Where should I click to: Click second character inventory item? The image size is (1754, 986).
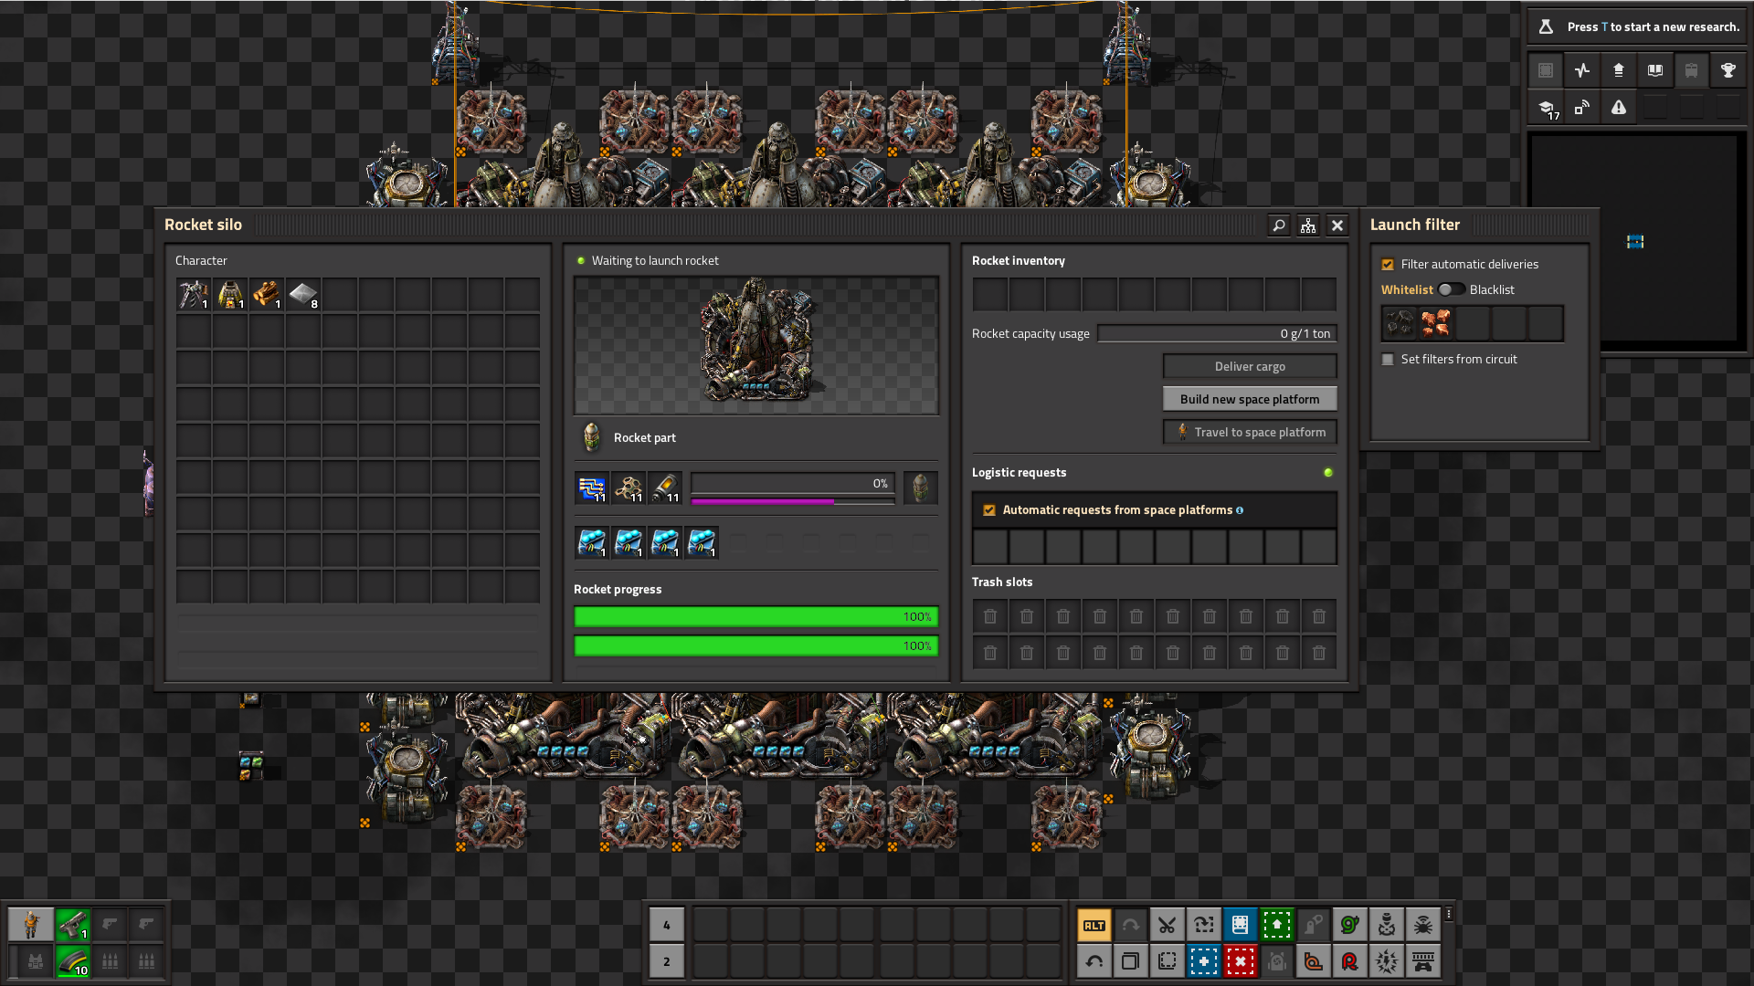pyautogui.click(x=230, y=295)
